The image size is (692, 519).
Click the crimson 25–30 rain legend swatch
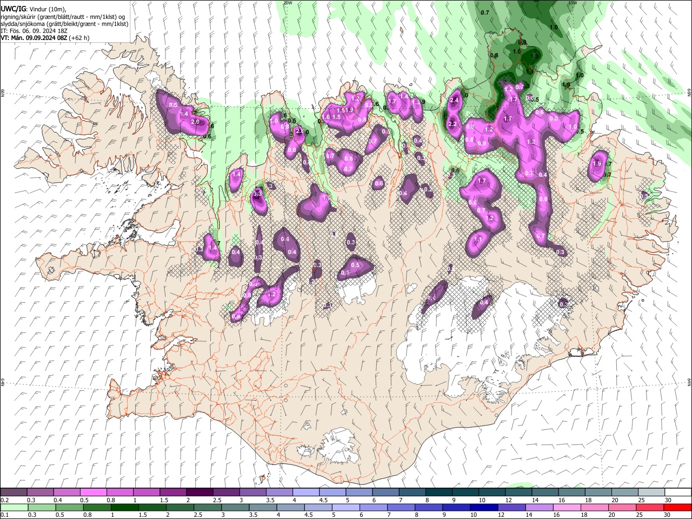click(650, 507)
